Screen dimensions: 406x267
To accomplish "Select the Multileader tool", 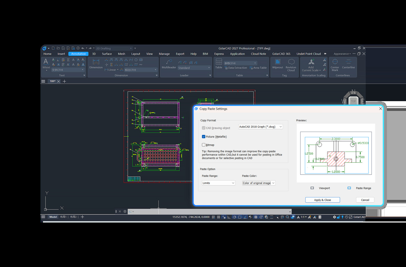I will [x=169, y=64].
